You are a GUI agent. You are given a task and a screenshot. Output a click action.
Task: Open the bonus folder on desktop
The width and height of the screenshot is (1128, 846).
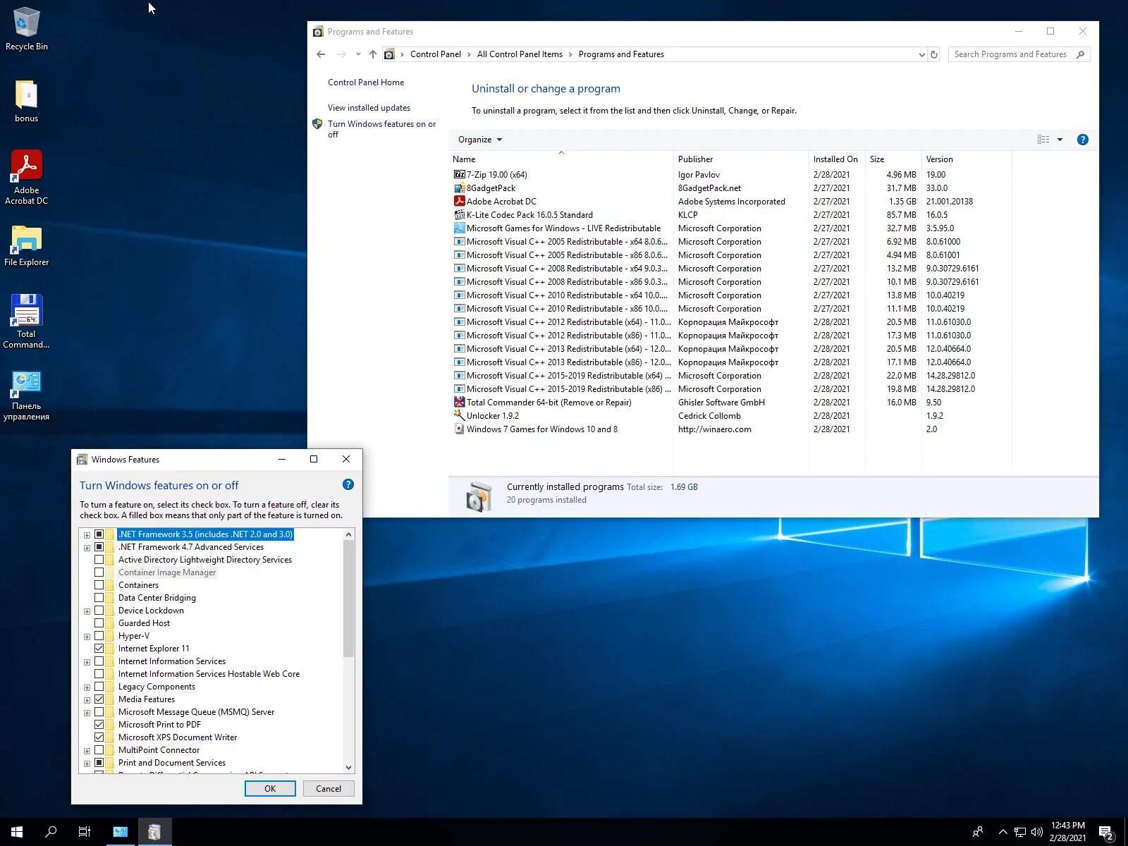tap(27, 101)
